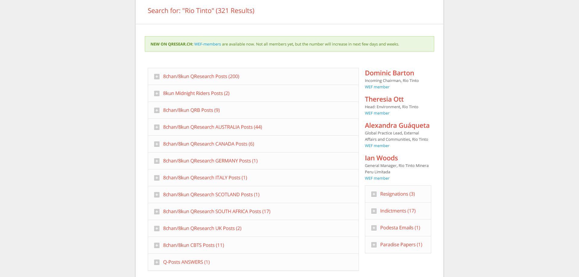This screenshot has height=277, width=579.
Task: Select QResearch ITALY Posts (1) title
Action: point(205,178)
